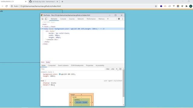Collapse the body element node

click(x=43, y=29)
